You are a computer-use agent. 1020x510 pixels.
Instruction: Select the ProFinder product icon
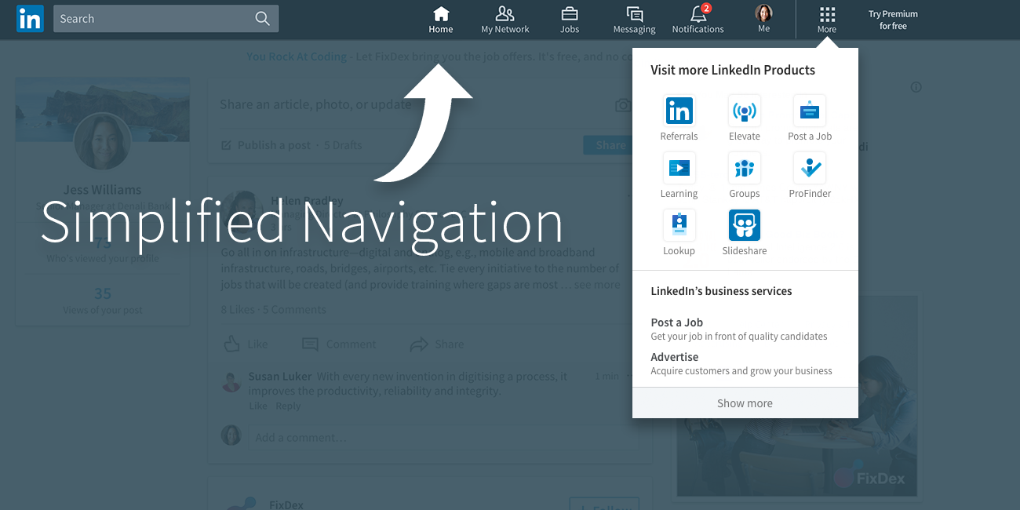[809, 168]
